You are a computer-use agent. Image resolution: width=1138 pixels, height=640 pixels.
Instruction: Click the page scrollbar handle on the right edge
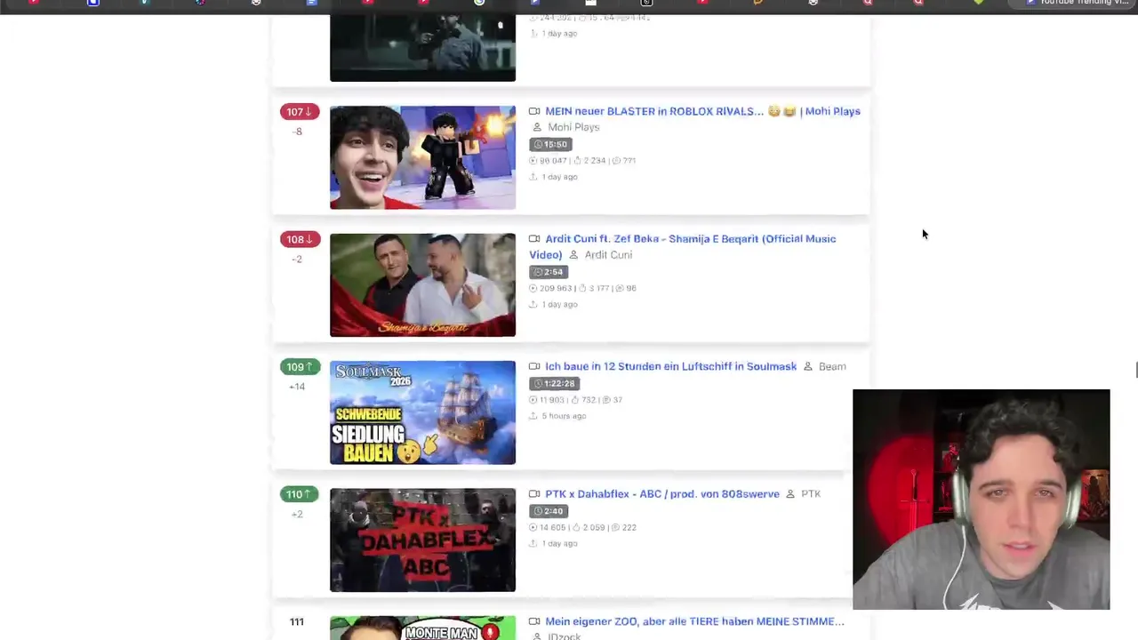[x=1135, y=371]
